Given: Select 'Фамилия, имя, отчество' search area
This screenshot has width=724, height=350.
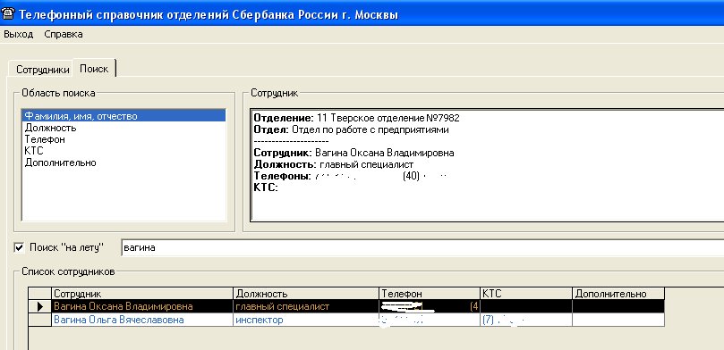Looking at the screenshot, I should point(124,116).
